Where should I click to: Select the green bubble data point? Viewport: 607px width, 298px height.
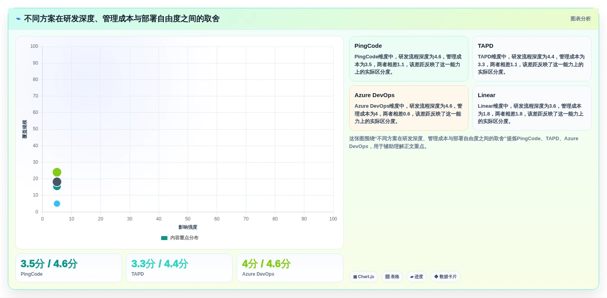[x=57, y=172]
